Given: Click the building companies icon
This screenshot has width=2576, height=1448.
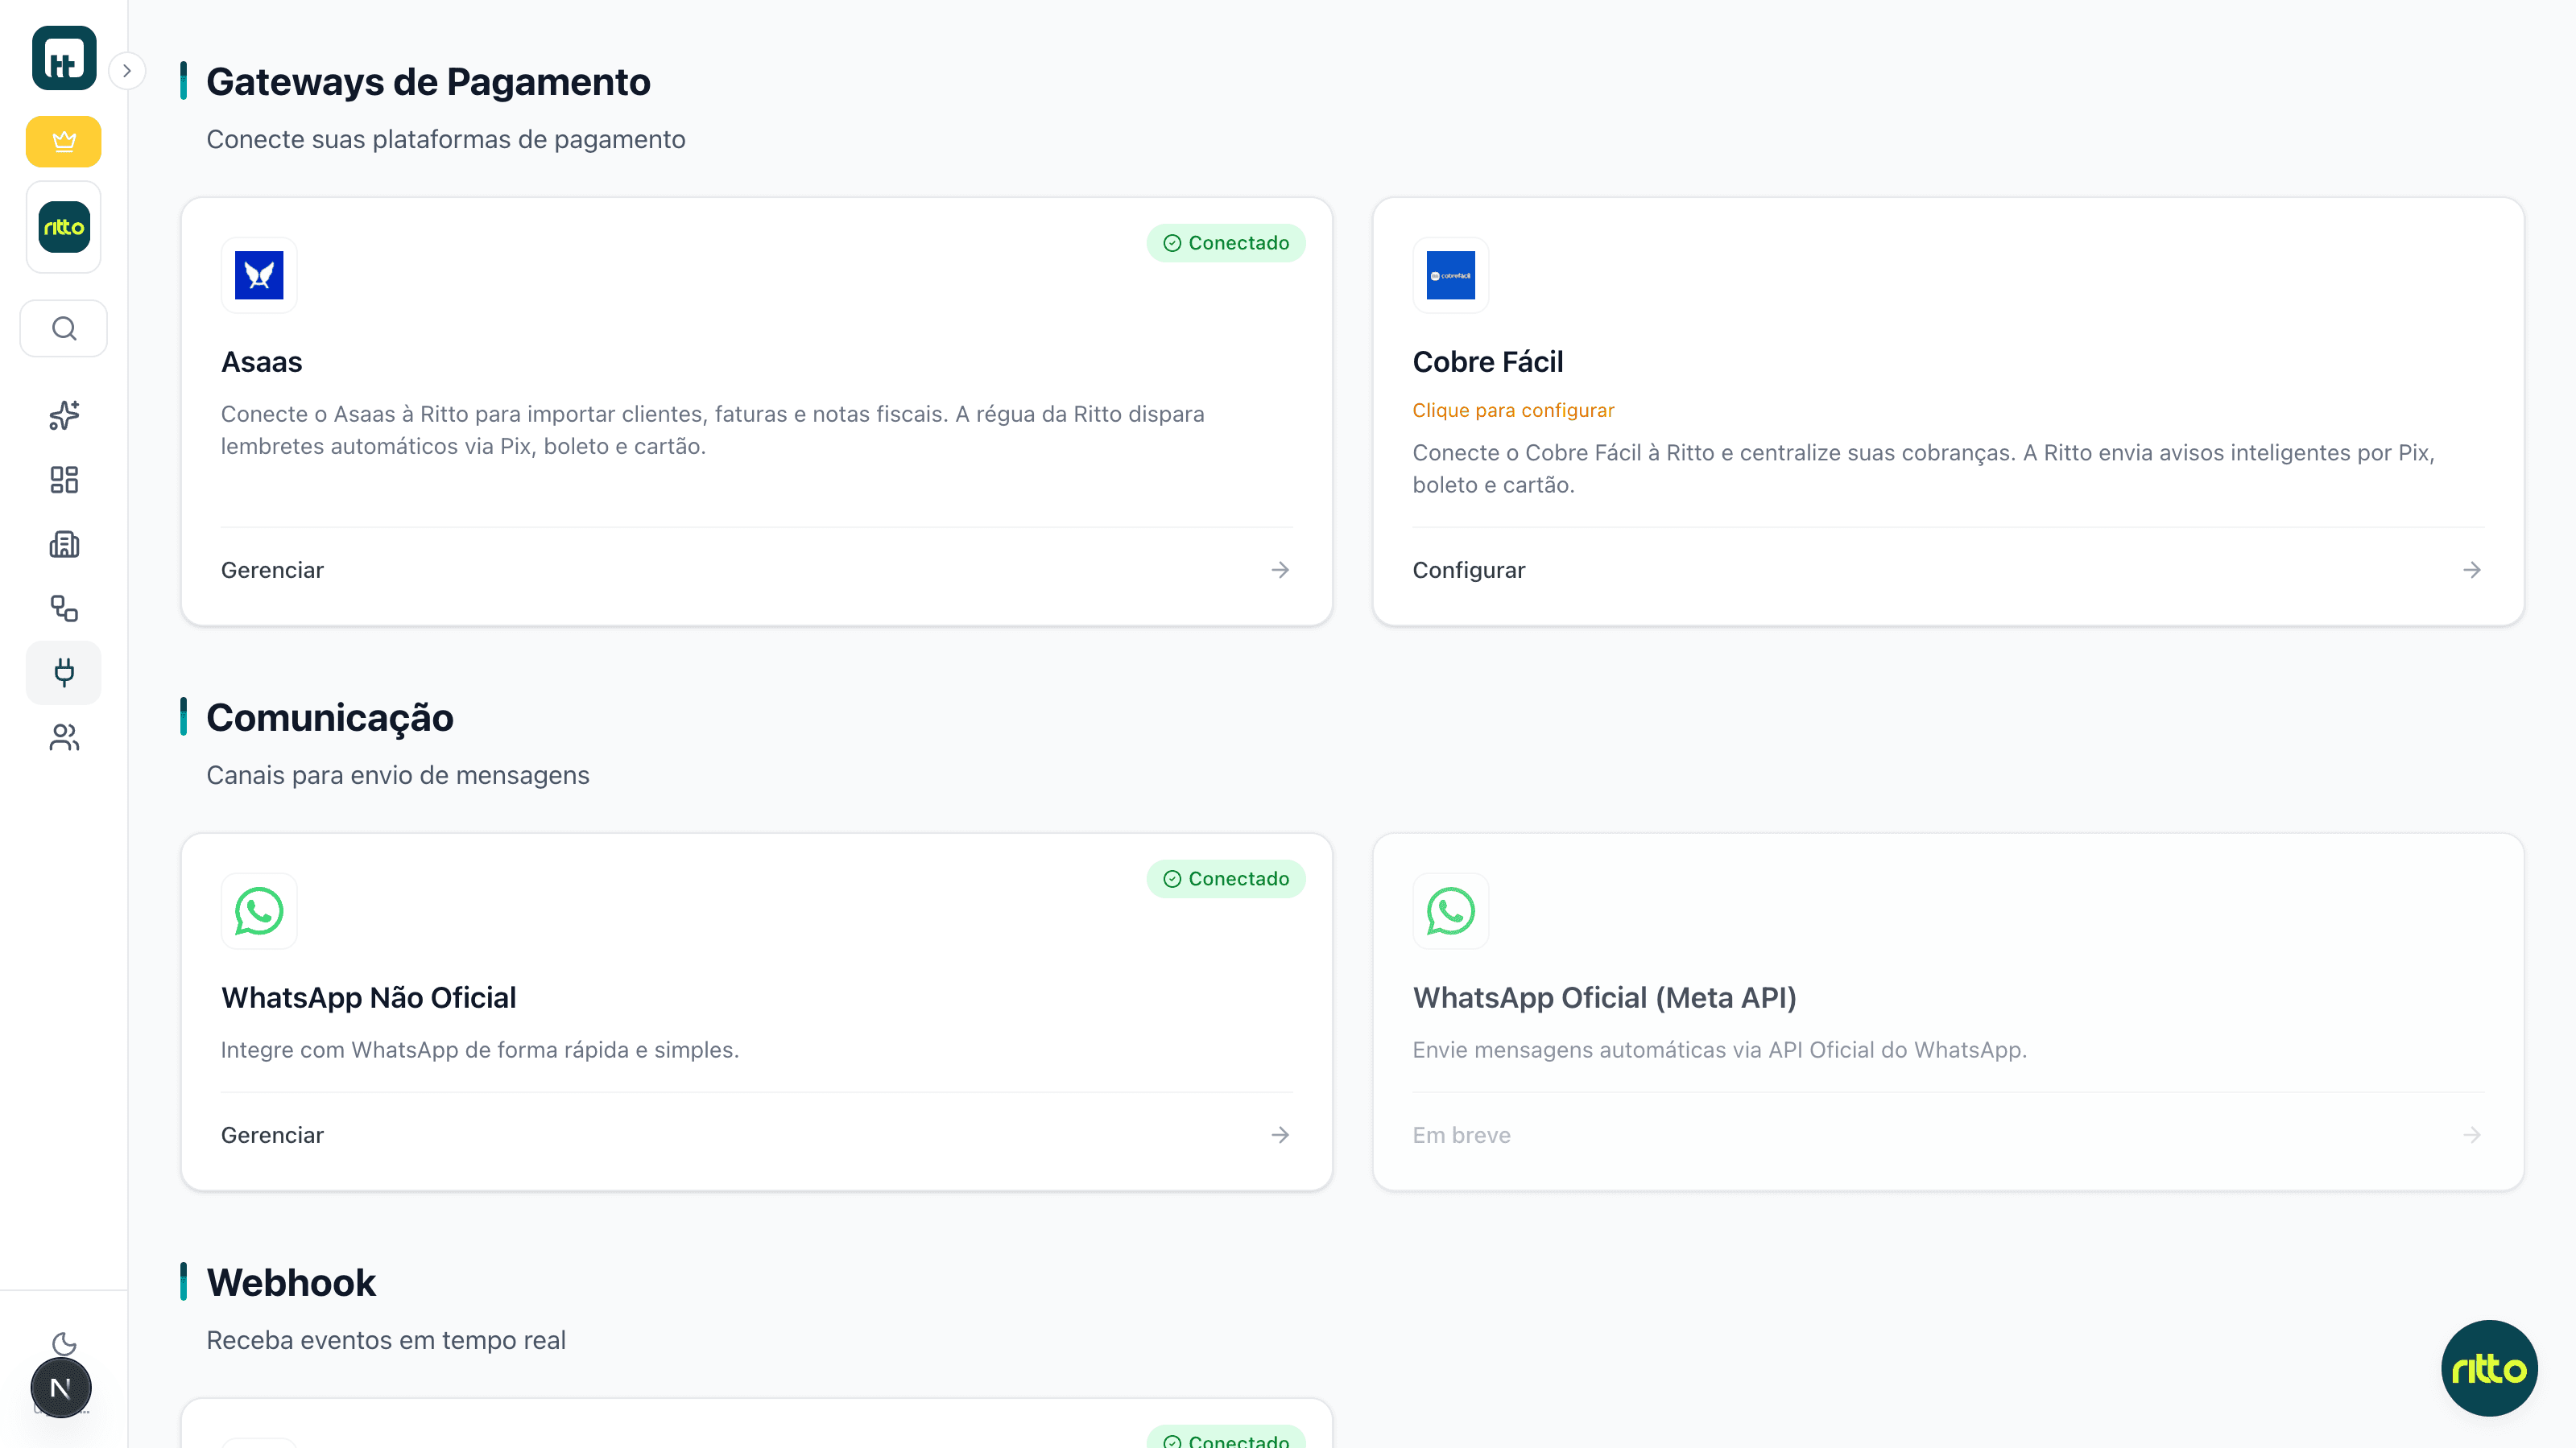Looking at the screenshot, I should tap(63, 543).
